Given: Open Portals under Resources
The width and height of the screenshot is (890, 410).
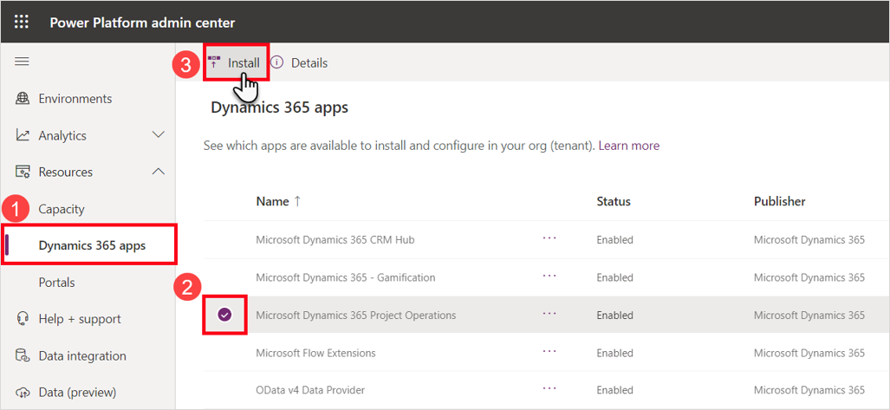Looking at the screenshot, I should coord(56,283).
